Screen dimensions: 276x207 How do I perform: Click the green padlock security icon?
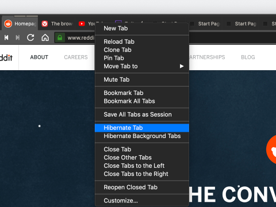click(60, 37)
